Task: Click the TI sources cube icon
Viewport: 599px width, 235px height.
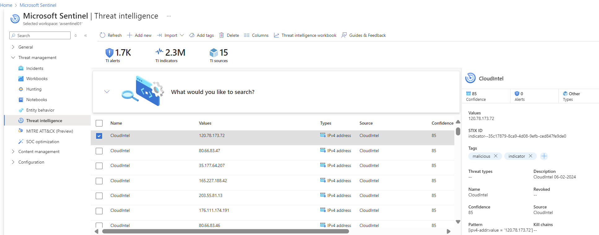Action: (x=214, y=53)
